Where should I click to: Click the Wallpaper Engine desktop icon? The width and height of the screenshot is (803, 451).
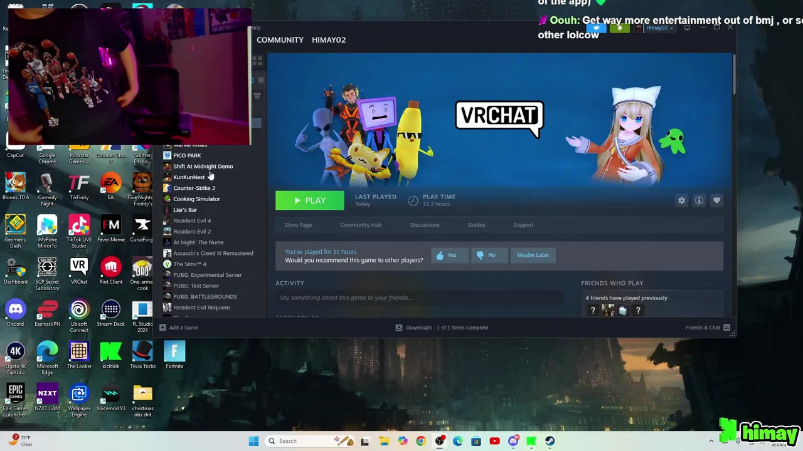pyautogui.click(x=79, y=400)
